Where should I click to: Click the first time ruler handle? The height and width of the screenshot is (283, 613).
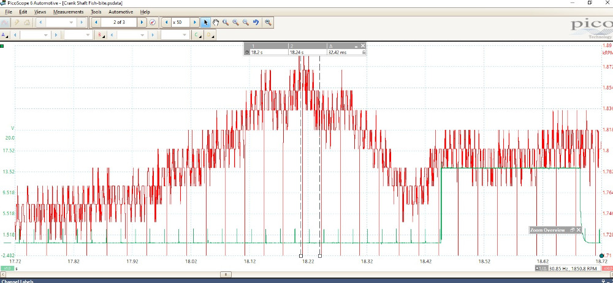[x=300, y=255]
